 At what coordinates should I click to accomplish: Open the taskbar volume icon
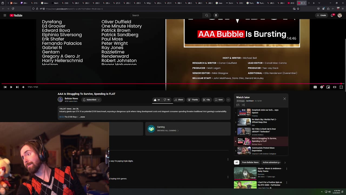pos(329,192)
